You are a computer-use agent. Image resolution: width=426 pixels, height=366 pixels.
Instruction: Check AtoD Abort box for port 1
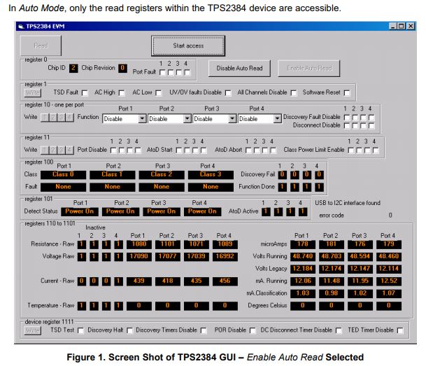(248, 150)
